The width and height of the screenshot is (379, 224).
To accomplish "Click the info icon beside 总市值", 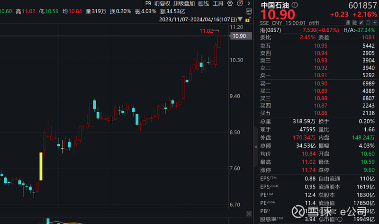I will 340,219.
